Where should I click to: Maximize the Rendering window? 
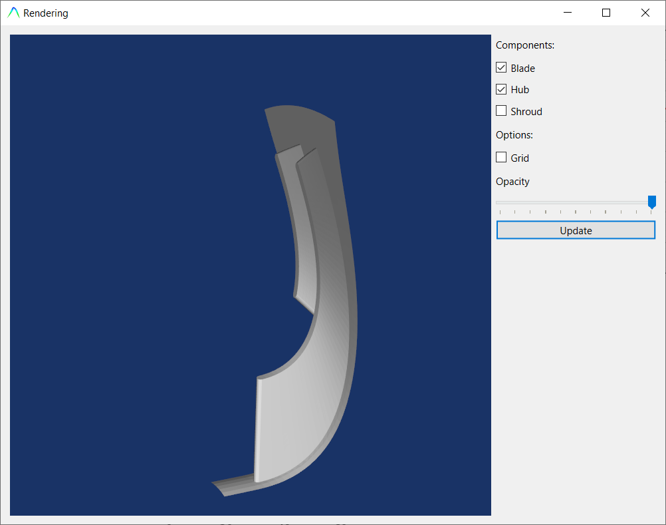606,13
